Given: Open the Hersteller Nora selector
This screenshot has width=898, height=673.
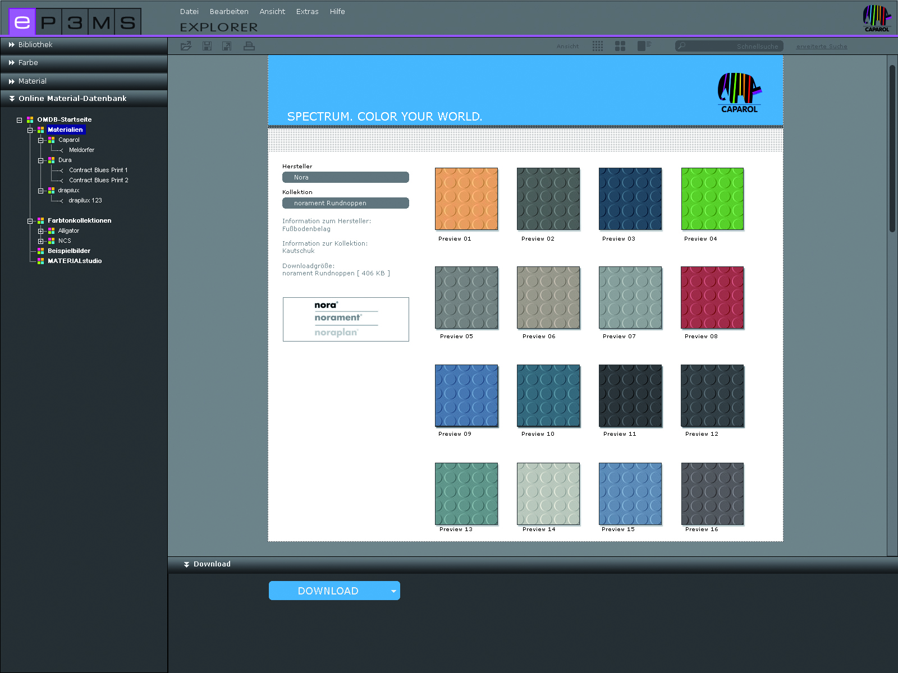Looking at the screenshot, I should point(345,177).
